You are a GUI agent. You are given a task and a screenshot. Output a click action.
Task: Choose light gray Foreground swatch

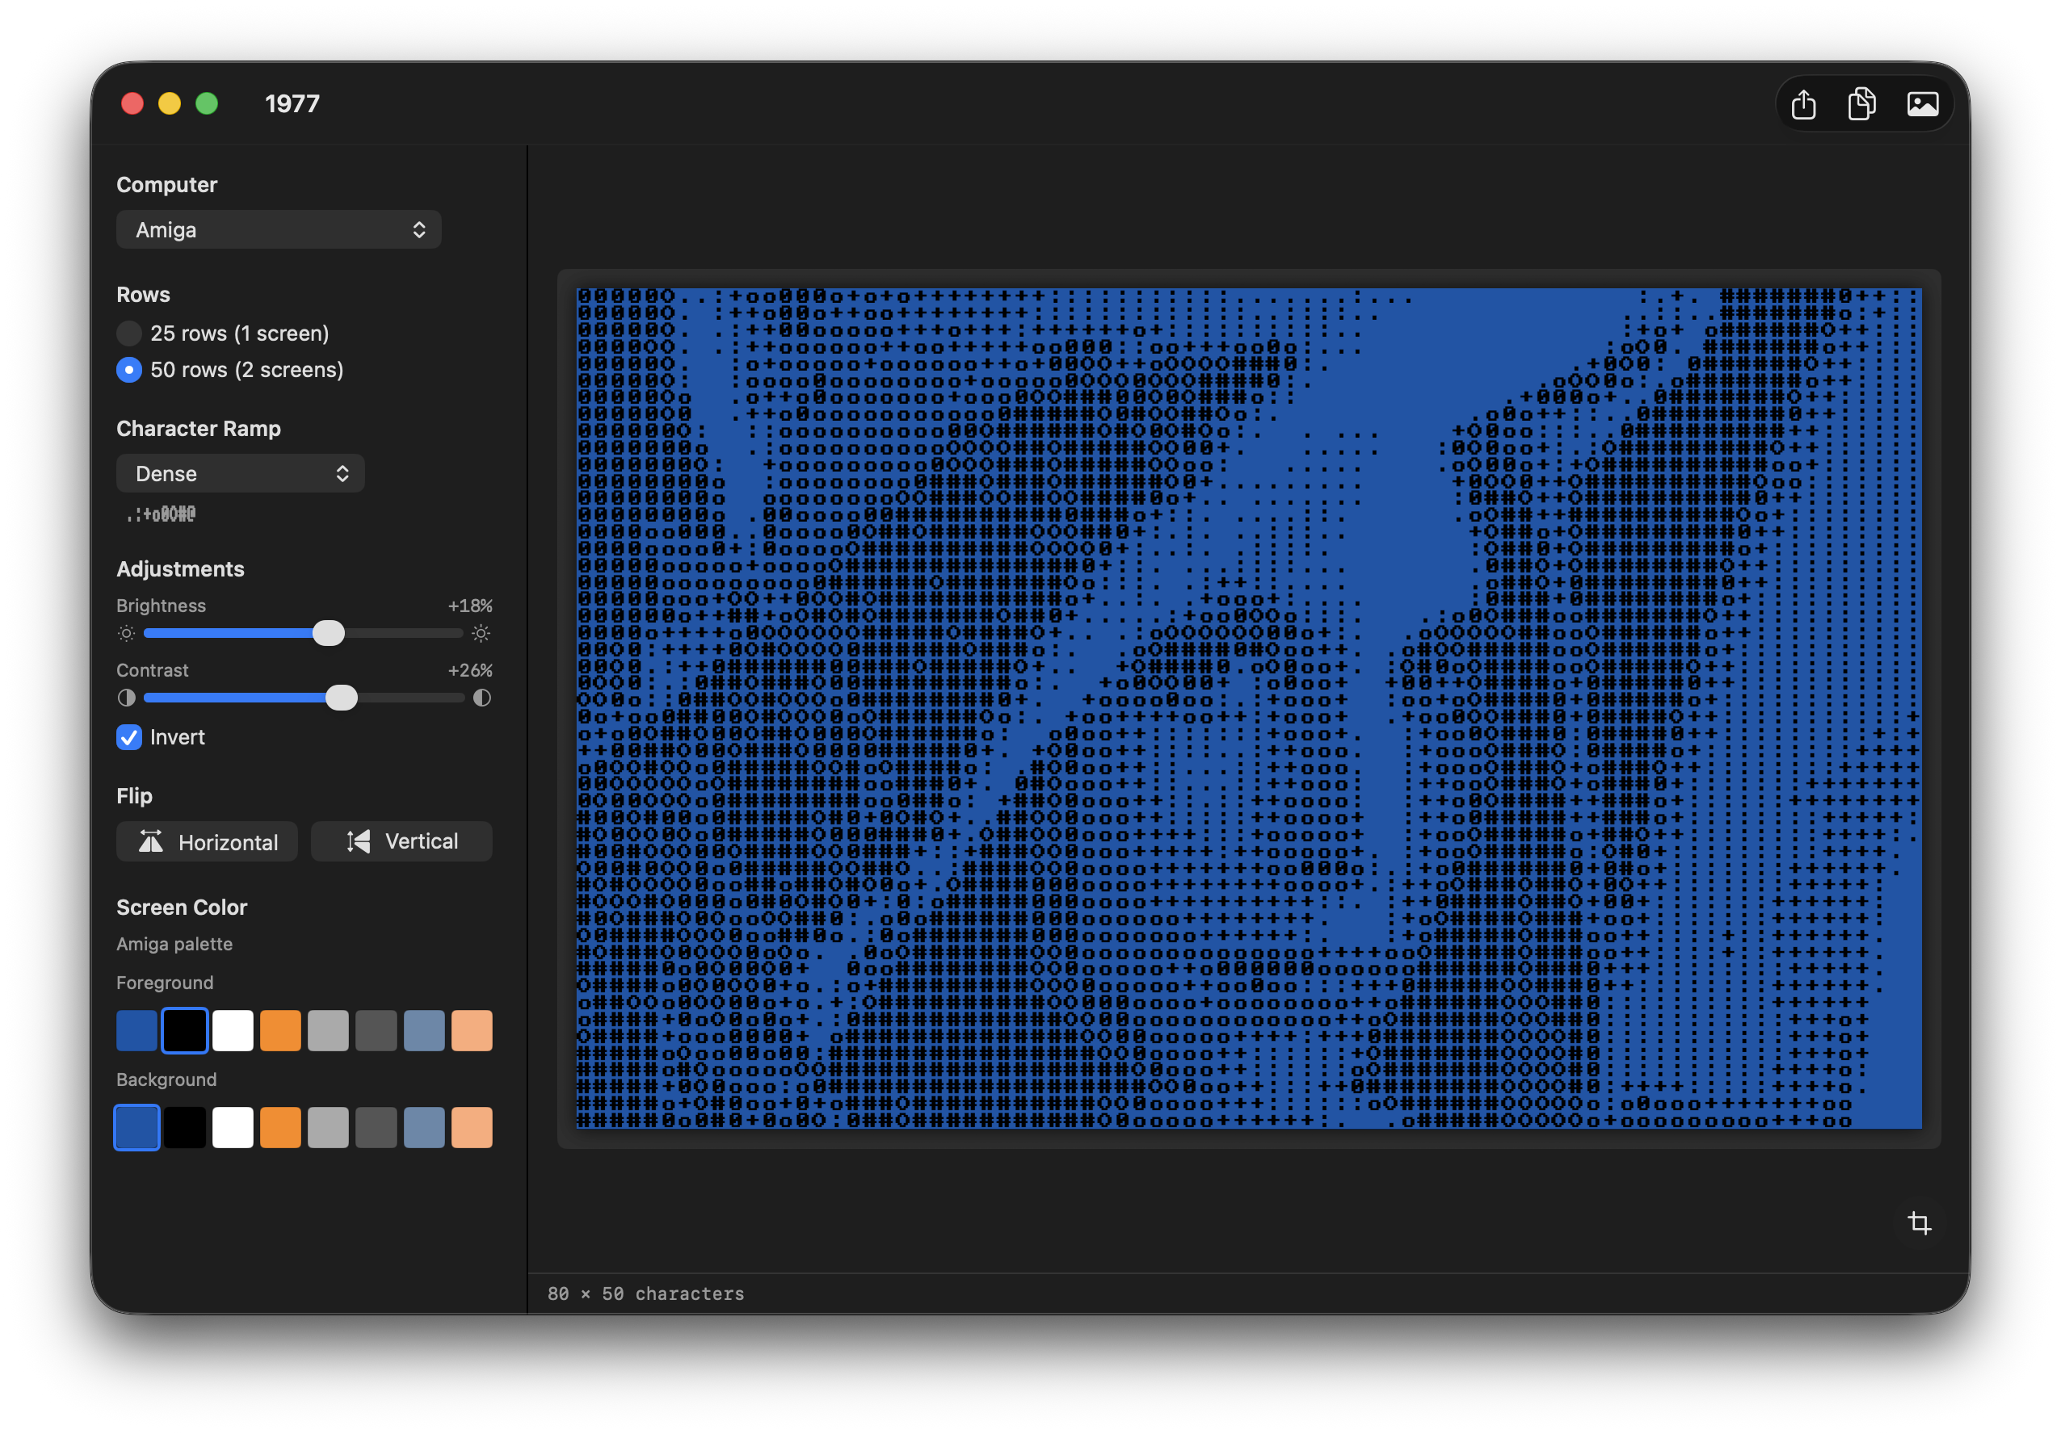pyautogui.click(x=329, y=1030)
